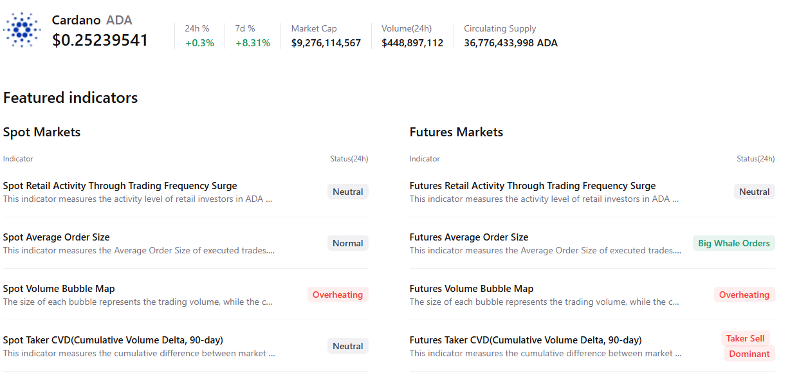Click the 24h change value +0.3%
The height and width of the screenshot is (382, 799).
[x=199, y=43]
